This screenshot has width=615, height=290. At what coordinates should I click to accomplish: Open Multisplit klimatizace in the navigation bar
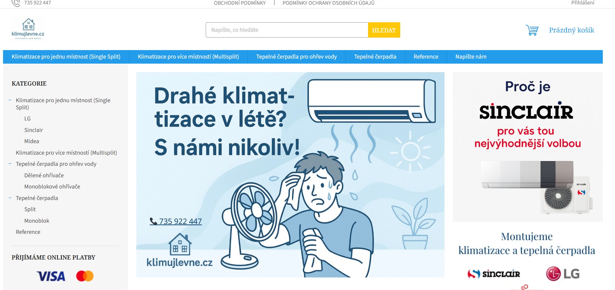click(x=188, y=57)
